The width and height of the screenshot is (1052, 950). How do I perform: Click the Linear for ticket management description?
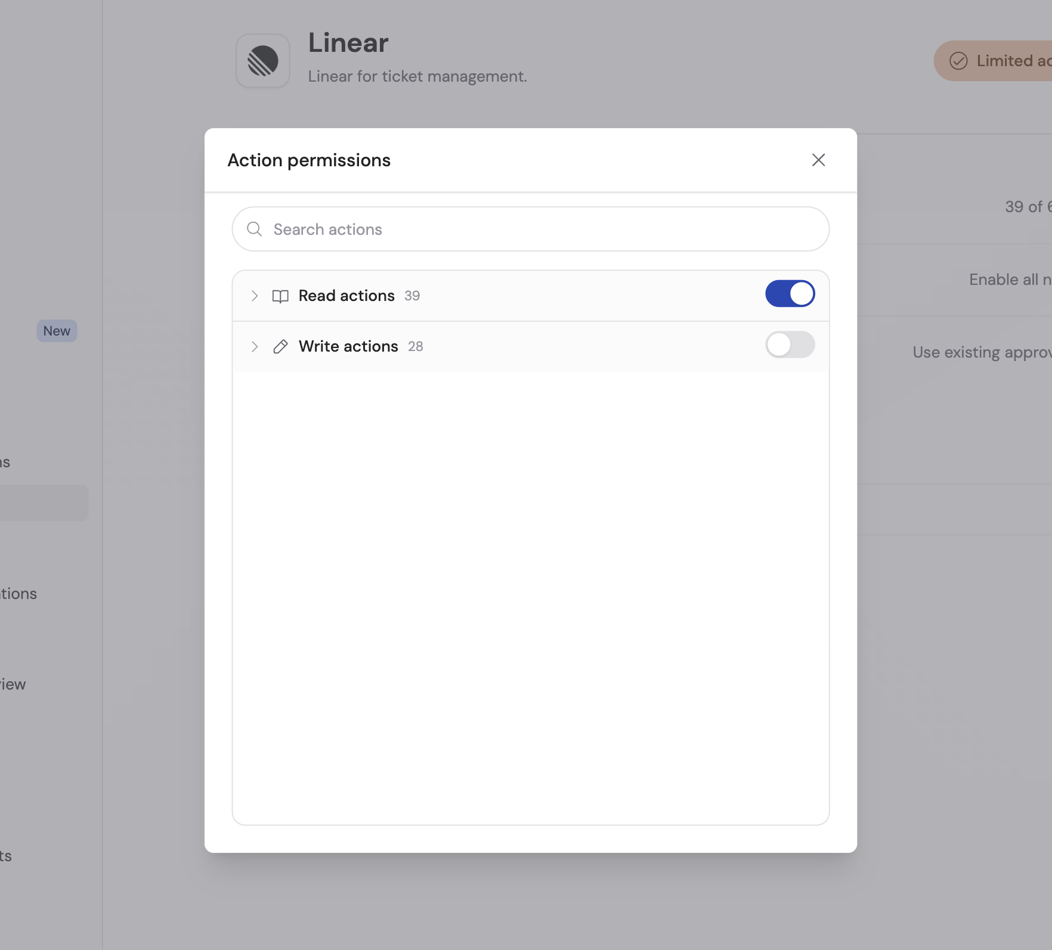point(417,76)
